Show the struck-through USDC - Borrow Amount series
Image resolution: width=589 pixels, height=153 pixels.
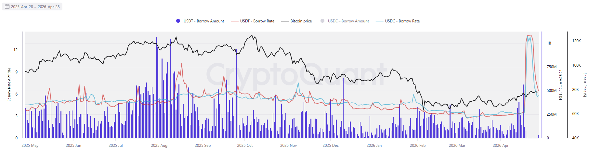(348, 21)
